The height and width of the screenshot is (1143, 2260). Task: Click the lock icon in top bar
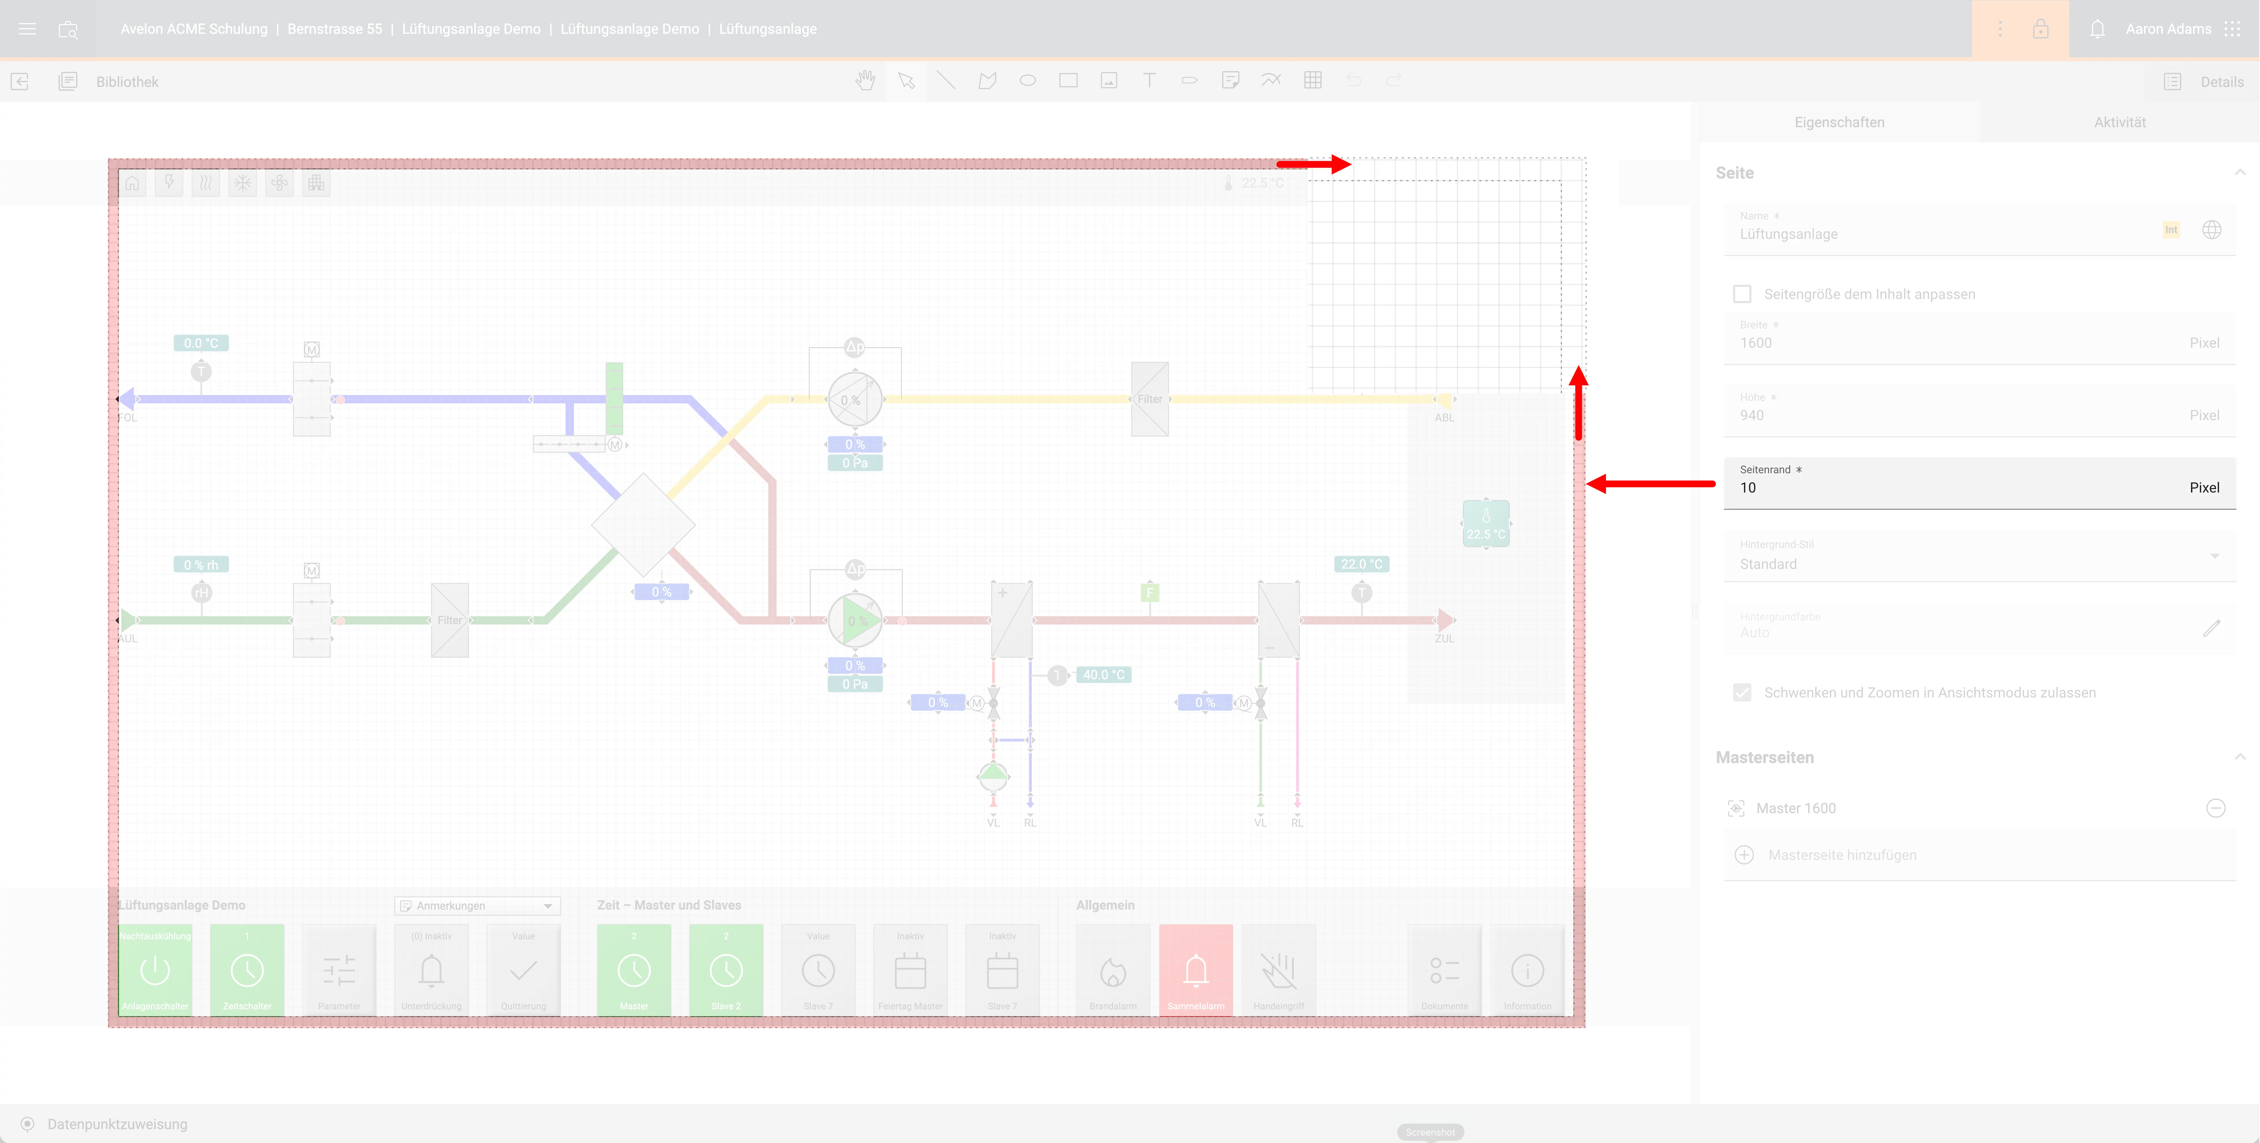pos(2041,29)
